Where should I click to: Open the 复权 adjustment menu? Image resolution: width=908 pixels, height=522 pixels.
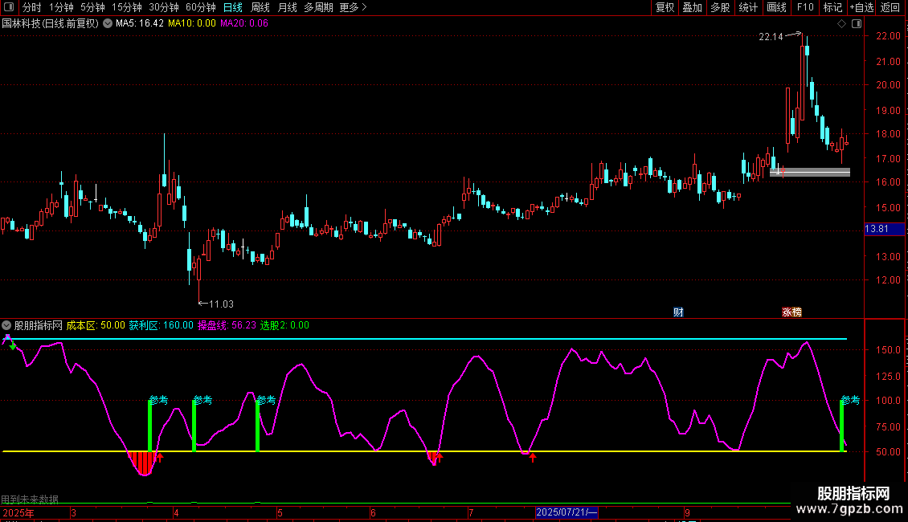click(x=665, y=7)
